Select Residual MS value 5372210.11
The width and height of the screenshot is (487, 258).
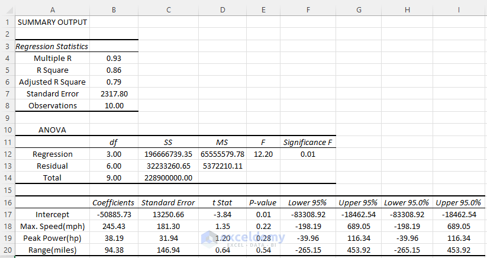pos(222,166)
